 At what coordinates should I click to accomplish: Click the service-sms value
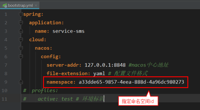tap(69, 31)
